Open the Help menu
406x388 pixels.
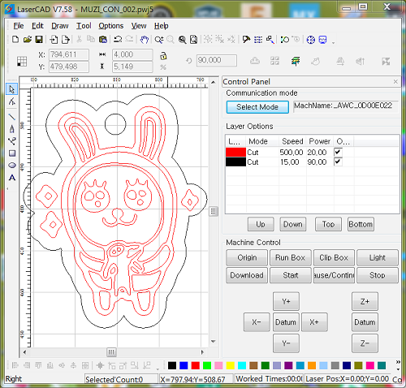coord(161,26)
